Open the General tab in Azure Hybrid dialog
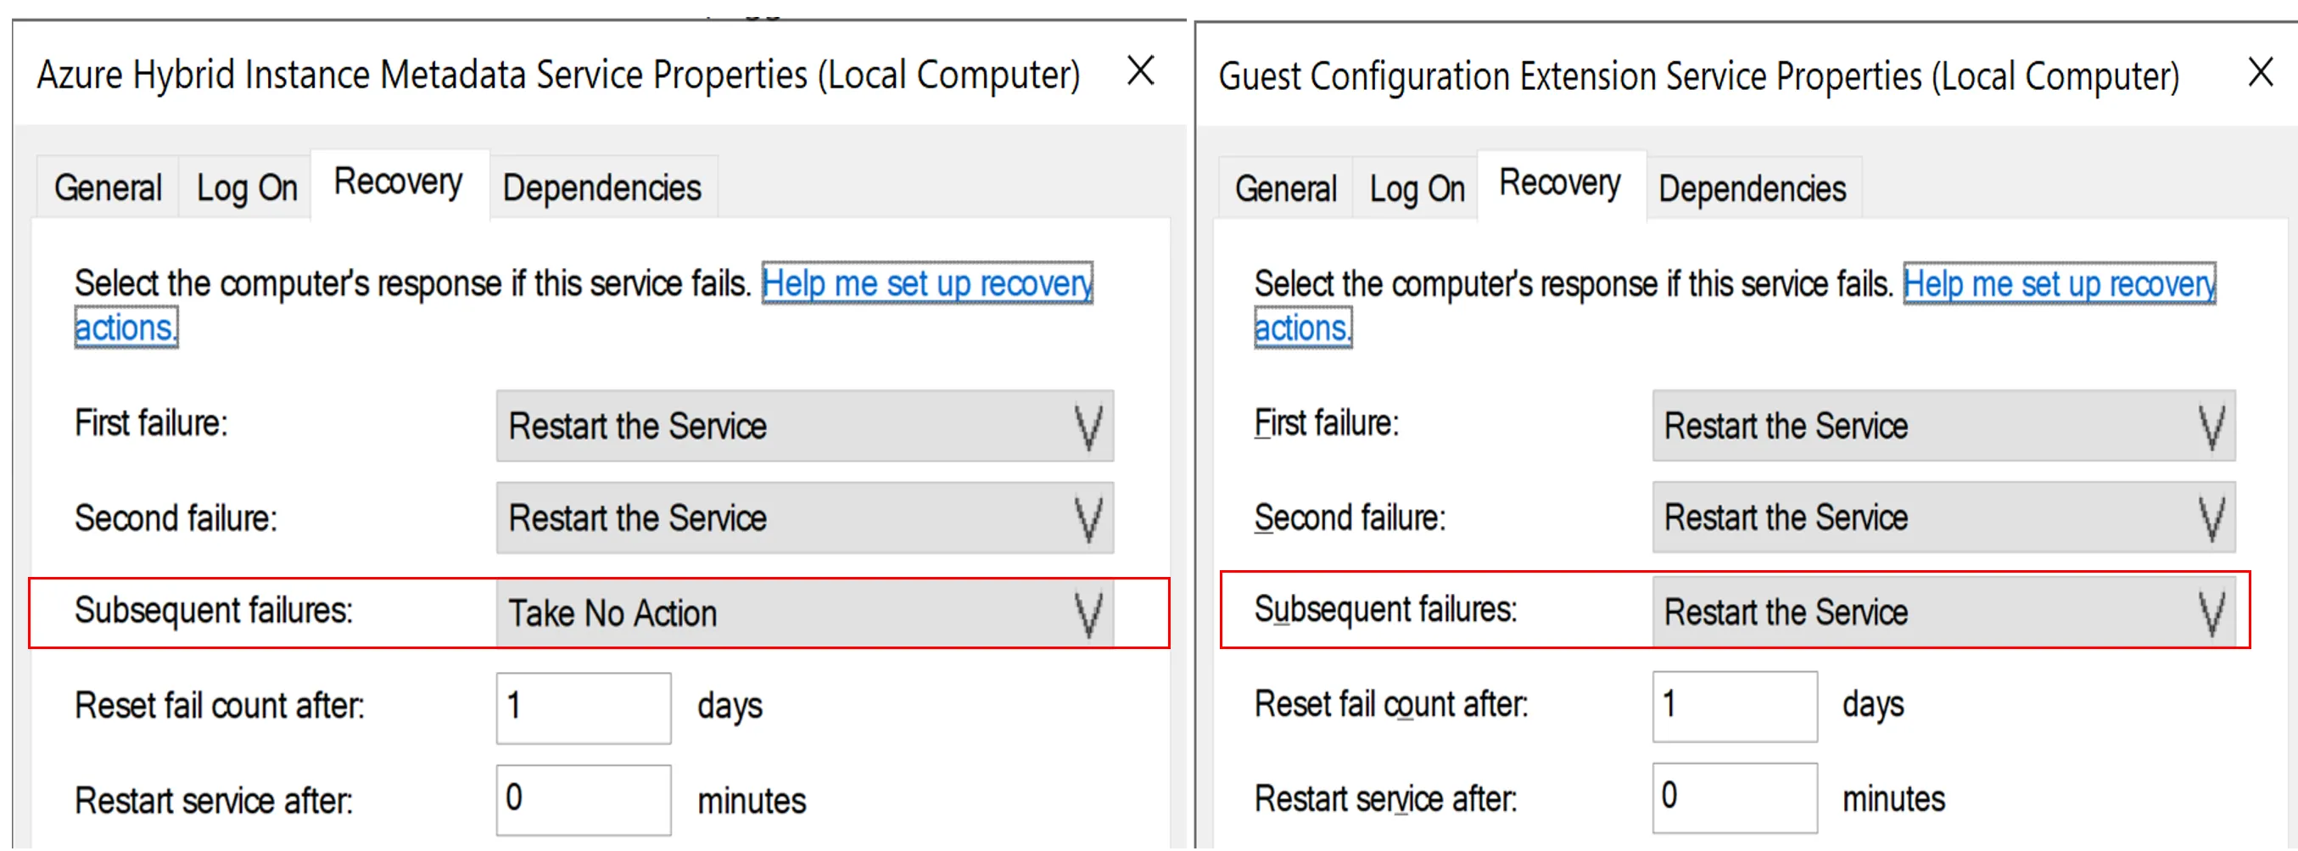The width and height of the screenshot is (2298, 851). click(x=108, y=188)
